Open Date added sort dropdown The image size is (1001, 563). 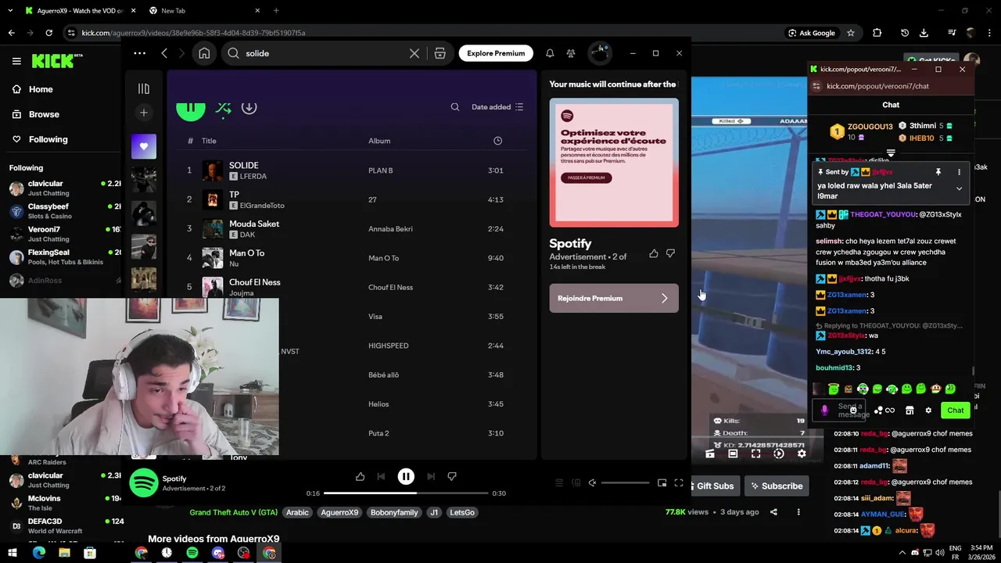[497, 107]
